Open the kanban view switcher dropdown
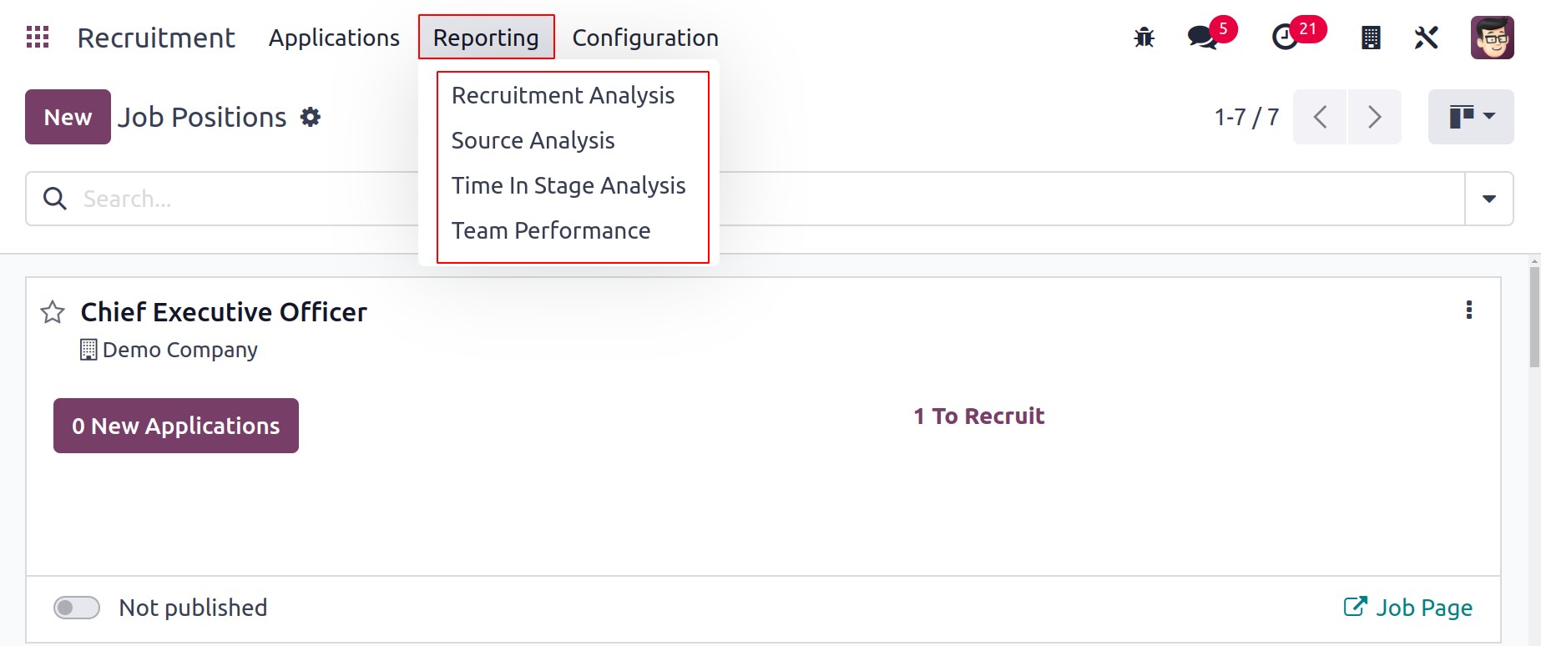 (x=1471, y=117)
